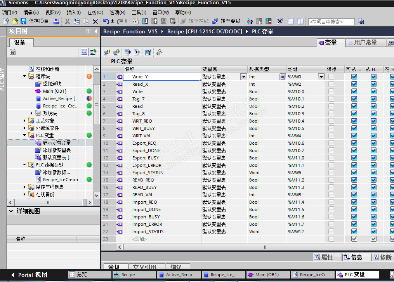The image size is (394, 282).
Task: Click the cut scissors icon
Action: click(67, 21)
